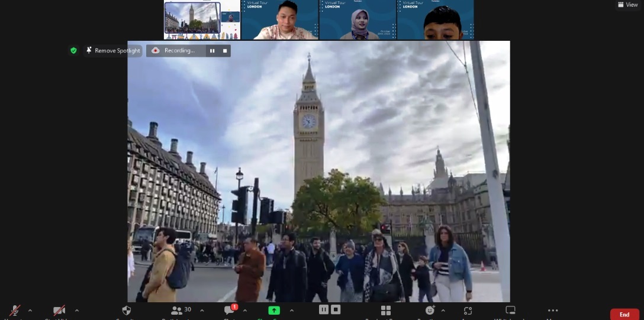
Task: Open the View layout menu
Action: pos(628,5)
